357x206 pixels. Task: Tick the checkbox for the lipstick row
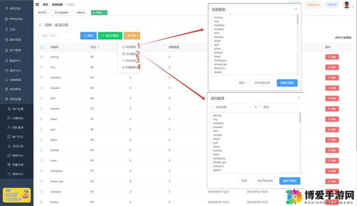[x=42, y=202]
